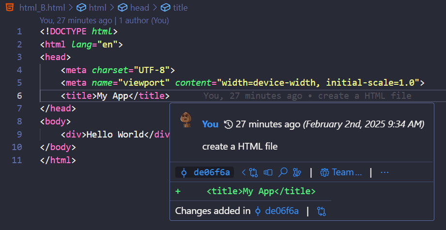Click line number 4 in the gutter
This screenshot has width=446, height=230.
pos(19,70)
